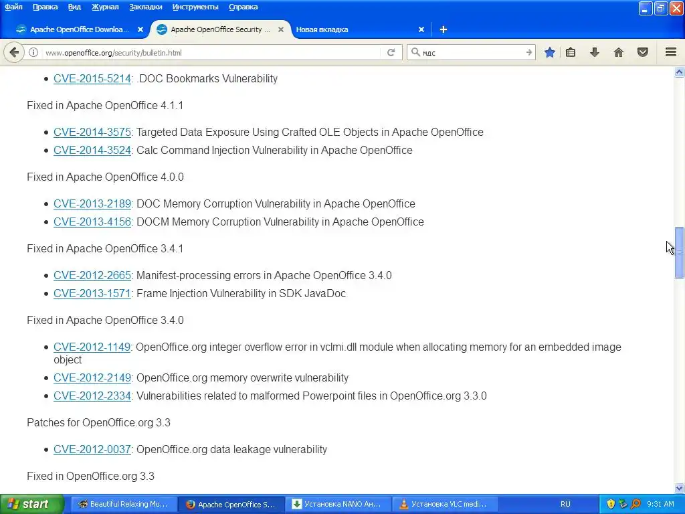Switch to Установка VLC medi... taskbar window
Viewport: 685px width, 514px height.
pyautogui.click(x=445, y=504)
